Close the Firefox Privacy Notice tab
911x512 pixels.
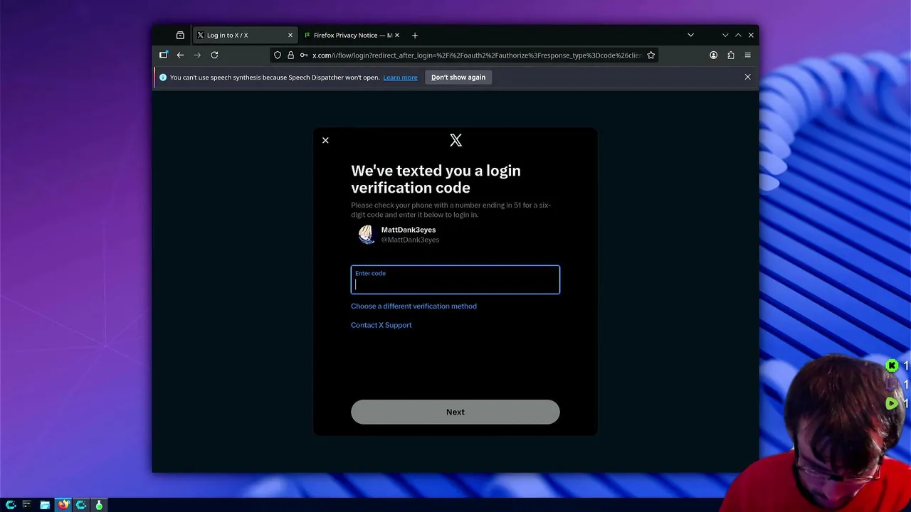point(397,35)
